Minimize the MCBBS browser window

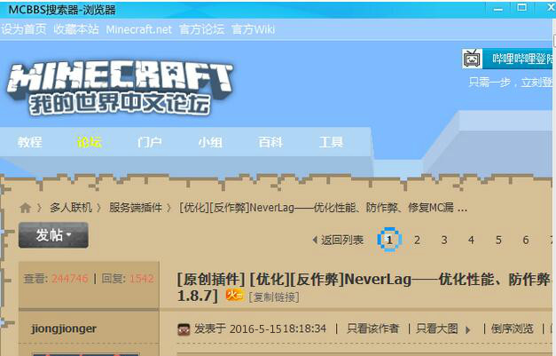tap(498, 9)
